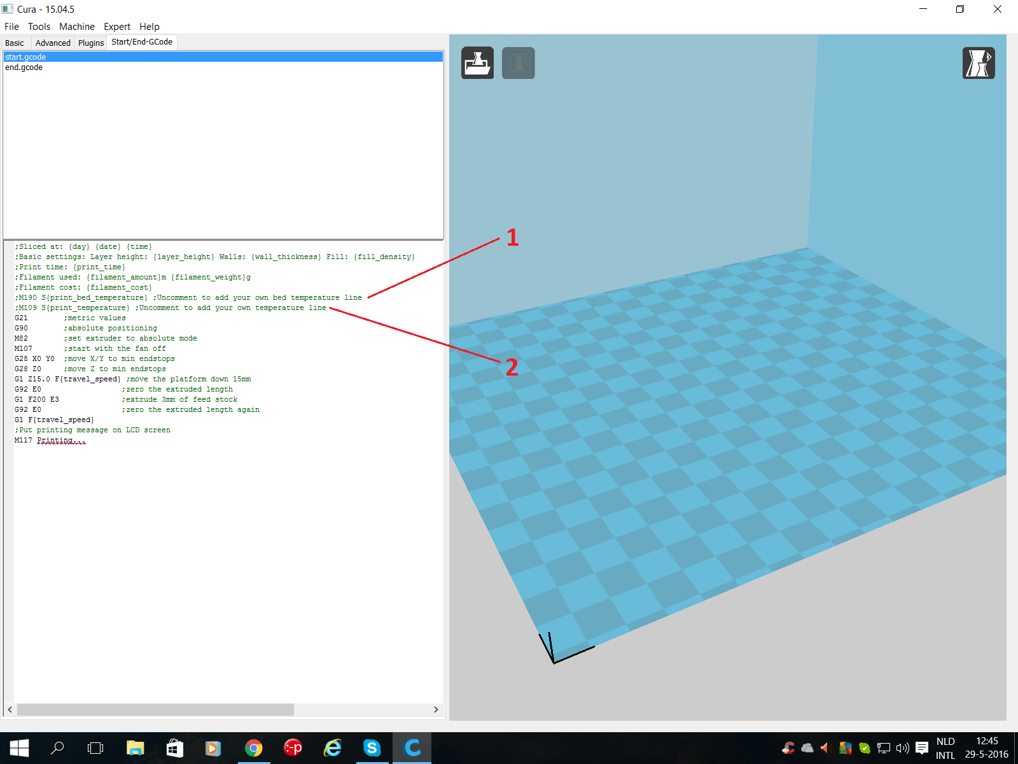Open the Help menu

pos(150,27)
